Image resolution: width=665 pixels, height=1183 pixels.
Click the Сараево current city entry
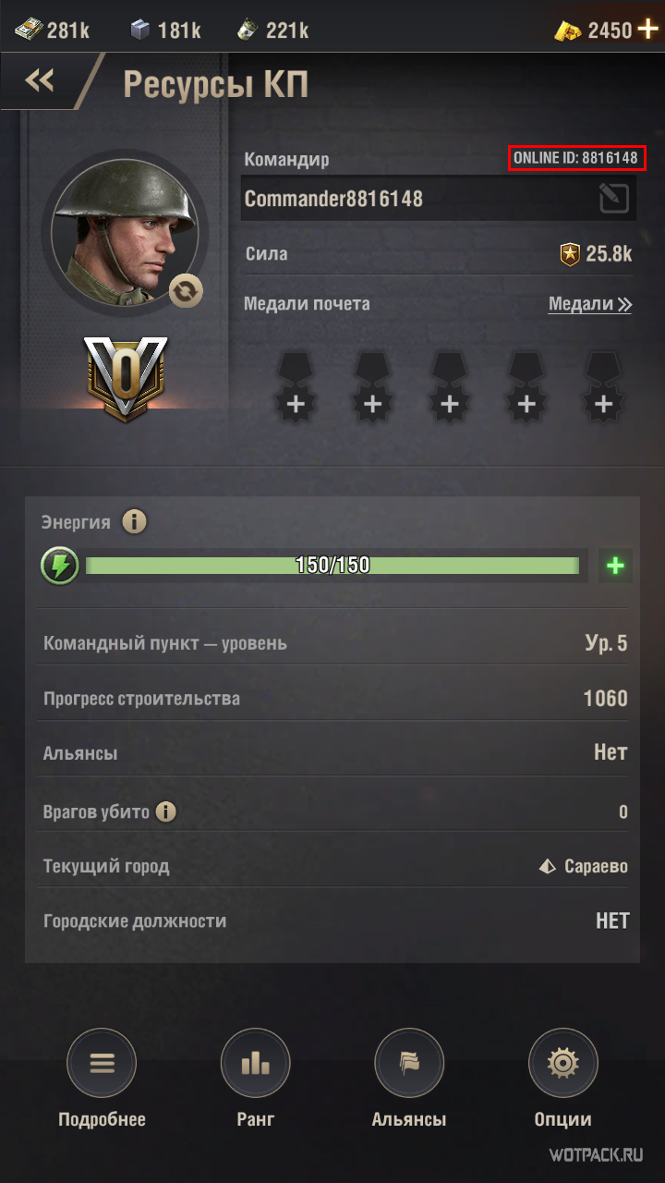click(584, 866)
